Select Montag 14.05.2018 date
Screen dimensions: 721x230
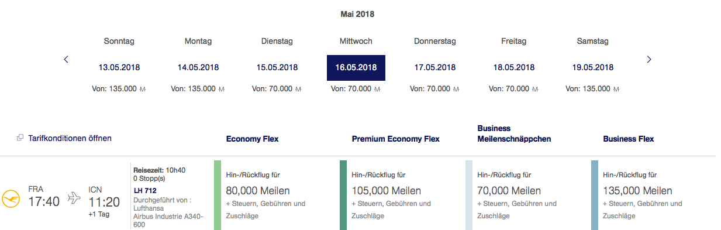[x=198, y=67]
